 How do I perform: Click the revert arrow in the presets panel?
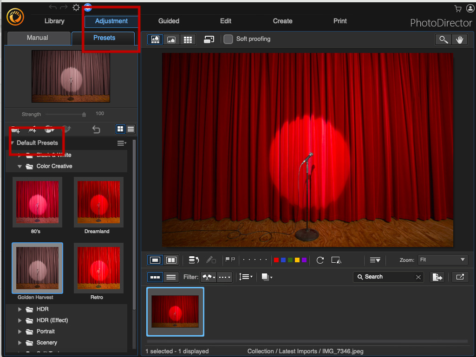pos(96,130)
